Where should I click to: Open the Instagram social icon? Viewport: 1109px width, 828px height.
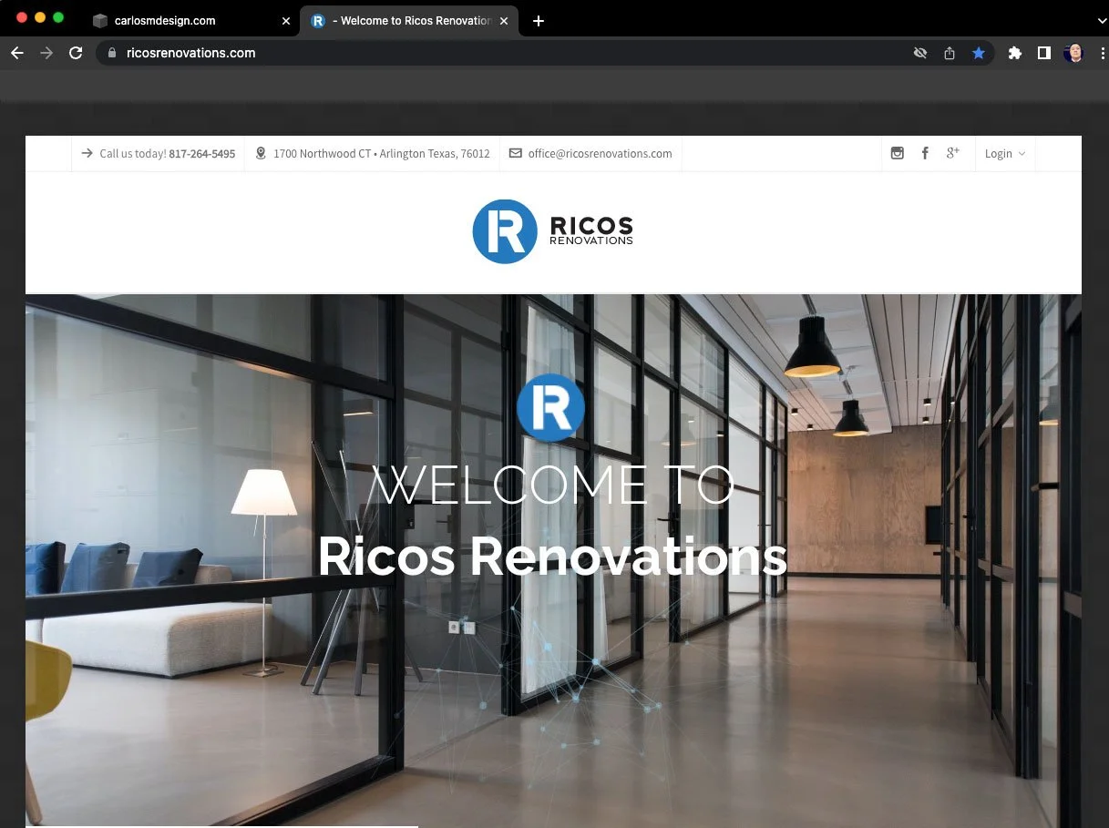[x=897, y=153]
